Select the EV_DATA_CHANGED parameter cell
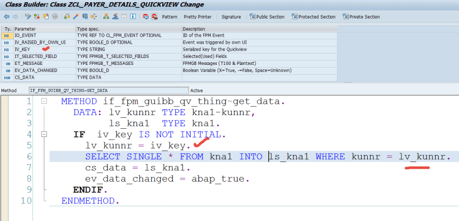The image size is (459, 221). click(x=44, y=70)
